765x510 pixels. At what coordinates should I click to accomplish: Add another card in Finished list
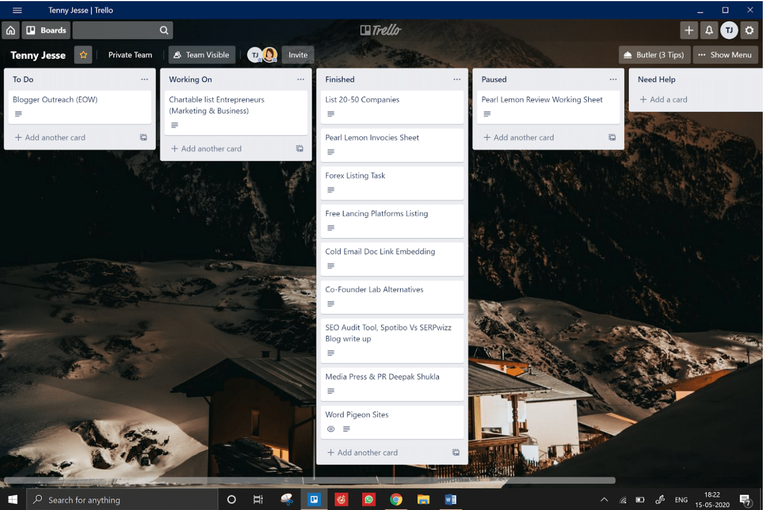point(363,453)
